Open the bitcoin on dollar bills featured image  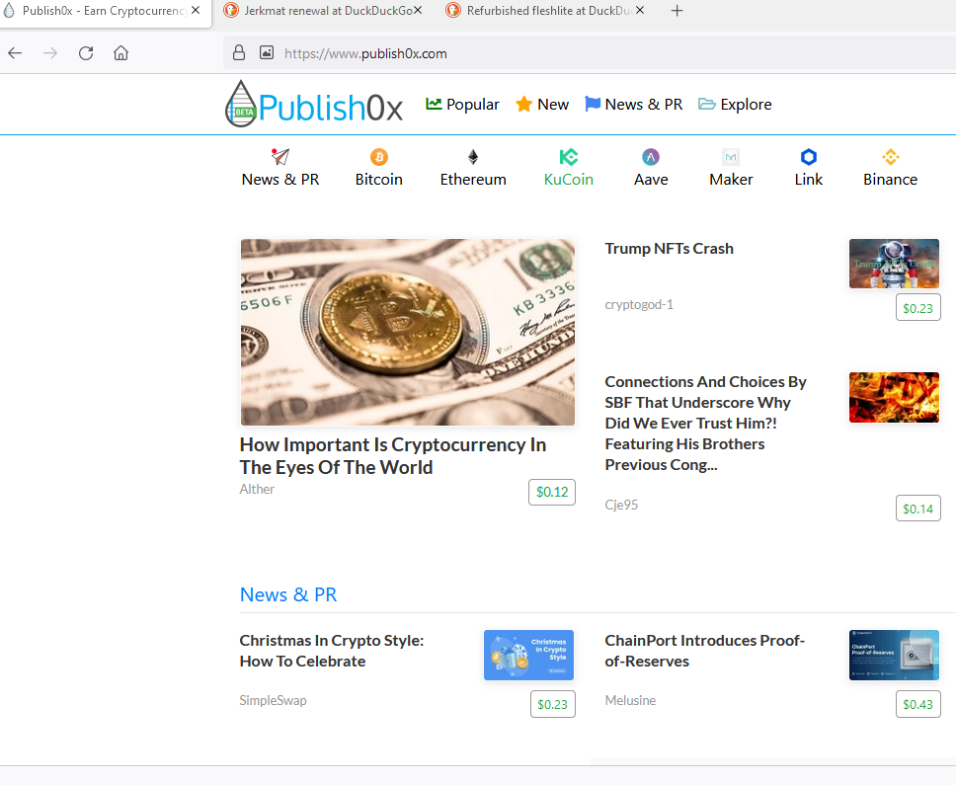(x=408, y=332)
